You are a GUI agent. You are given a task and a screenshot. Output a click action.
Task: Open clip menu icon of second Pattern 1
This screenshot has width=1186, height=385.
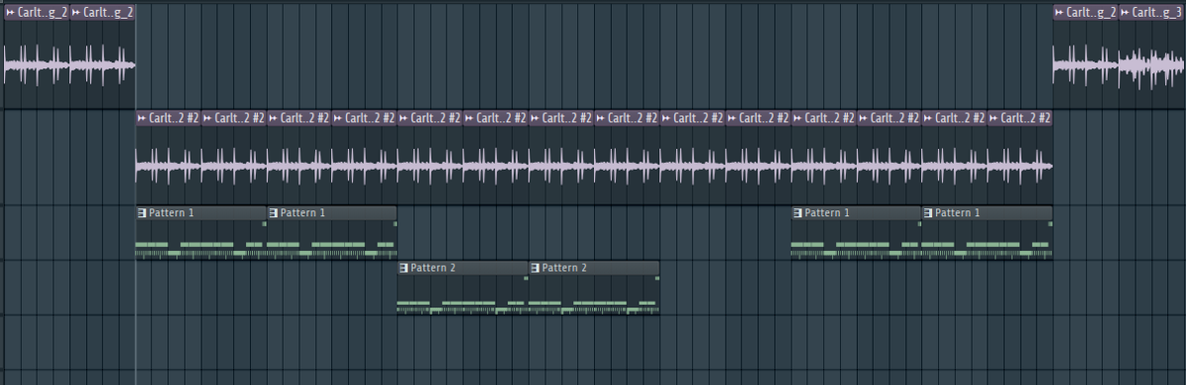(x=273, y=212)
